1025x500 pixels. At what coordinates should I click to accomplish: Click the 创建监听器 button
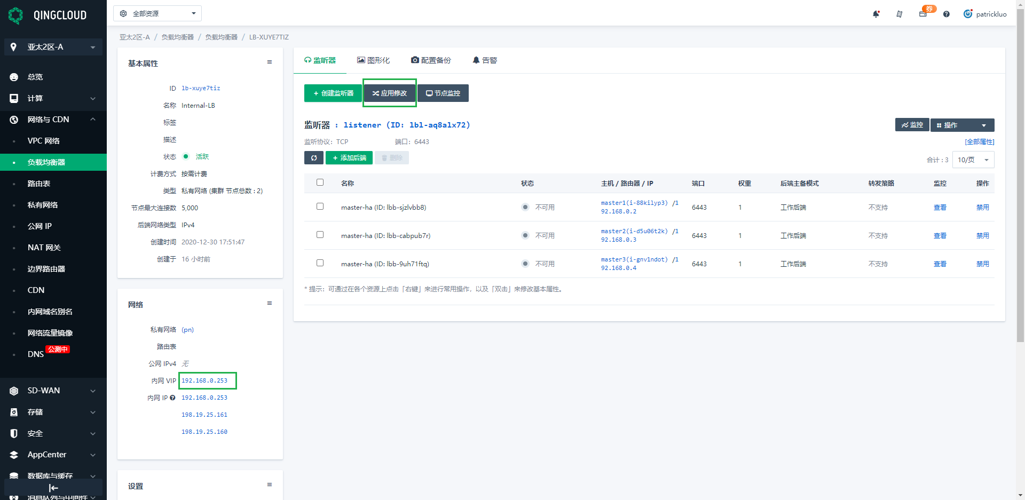(333, 93)
